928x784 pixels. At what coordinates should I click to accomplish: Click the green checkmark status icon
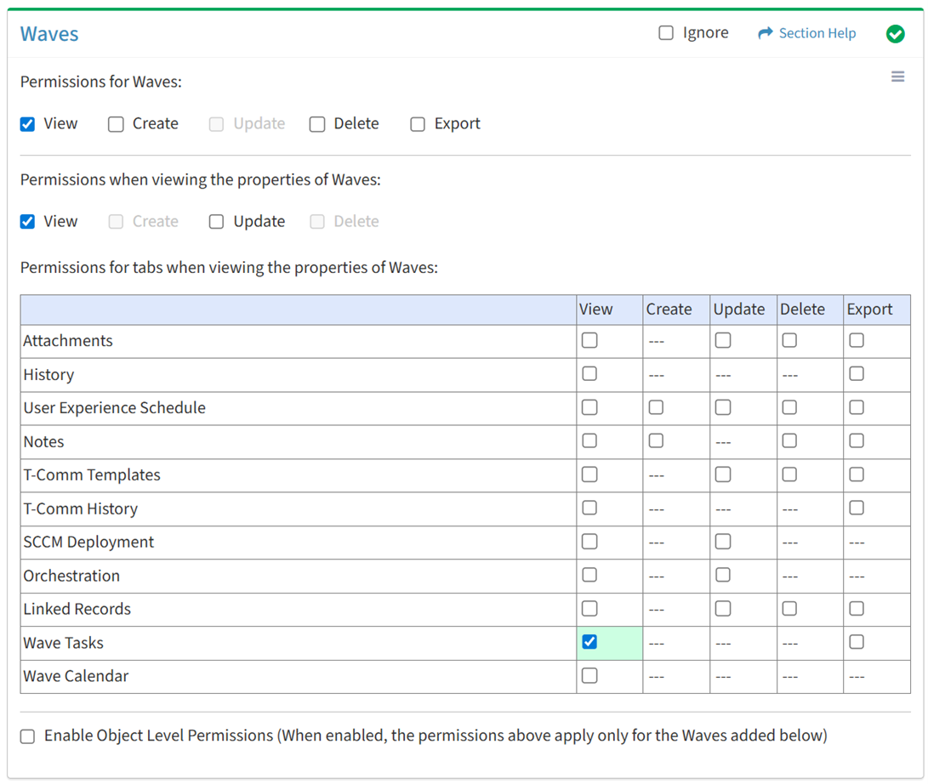pos(895,34)
